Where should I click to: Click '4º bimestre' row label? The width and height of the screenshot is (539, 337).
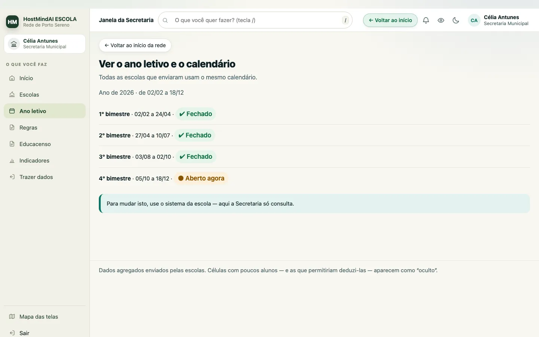click(115, 179)
